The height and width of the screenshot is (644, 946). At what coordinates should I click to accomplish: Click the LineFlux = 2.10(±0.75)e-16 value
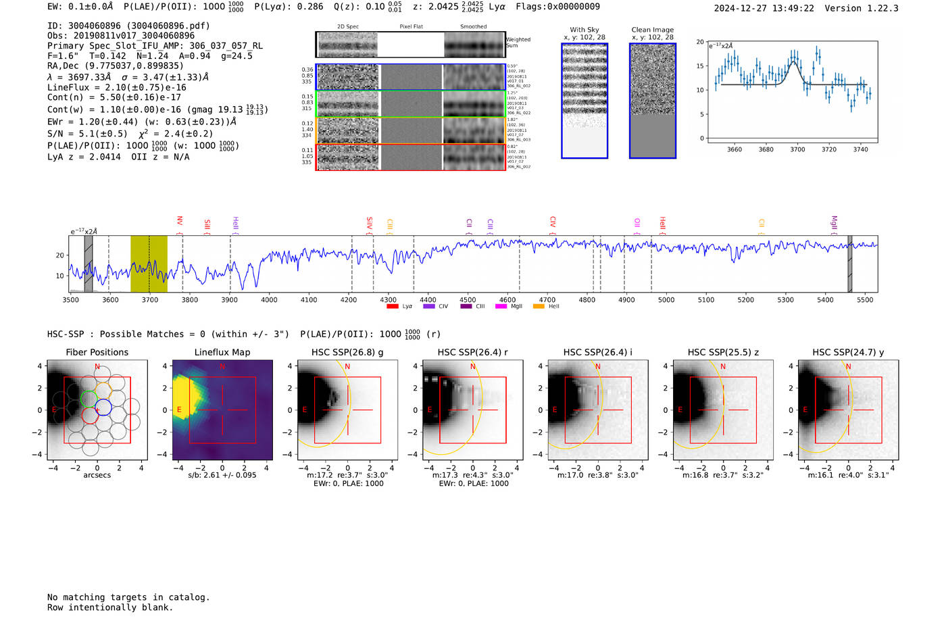117,87
